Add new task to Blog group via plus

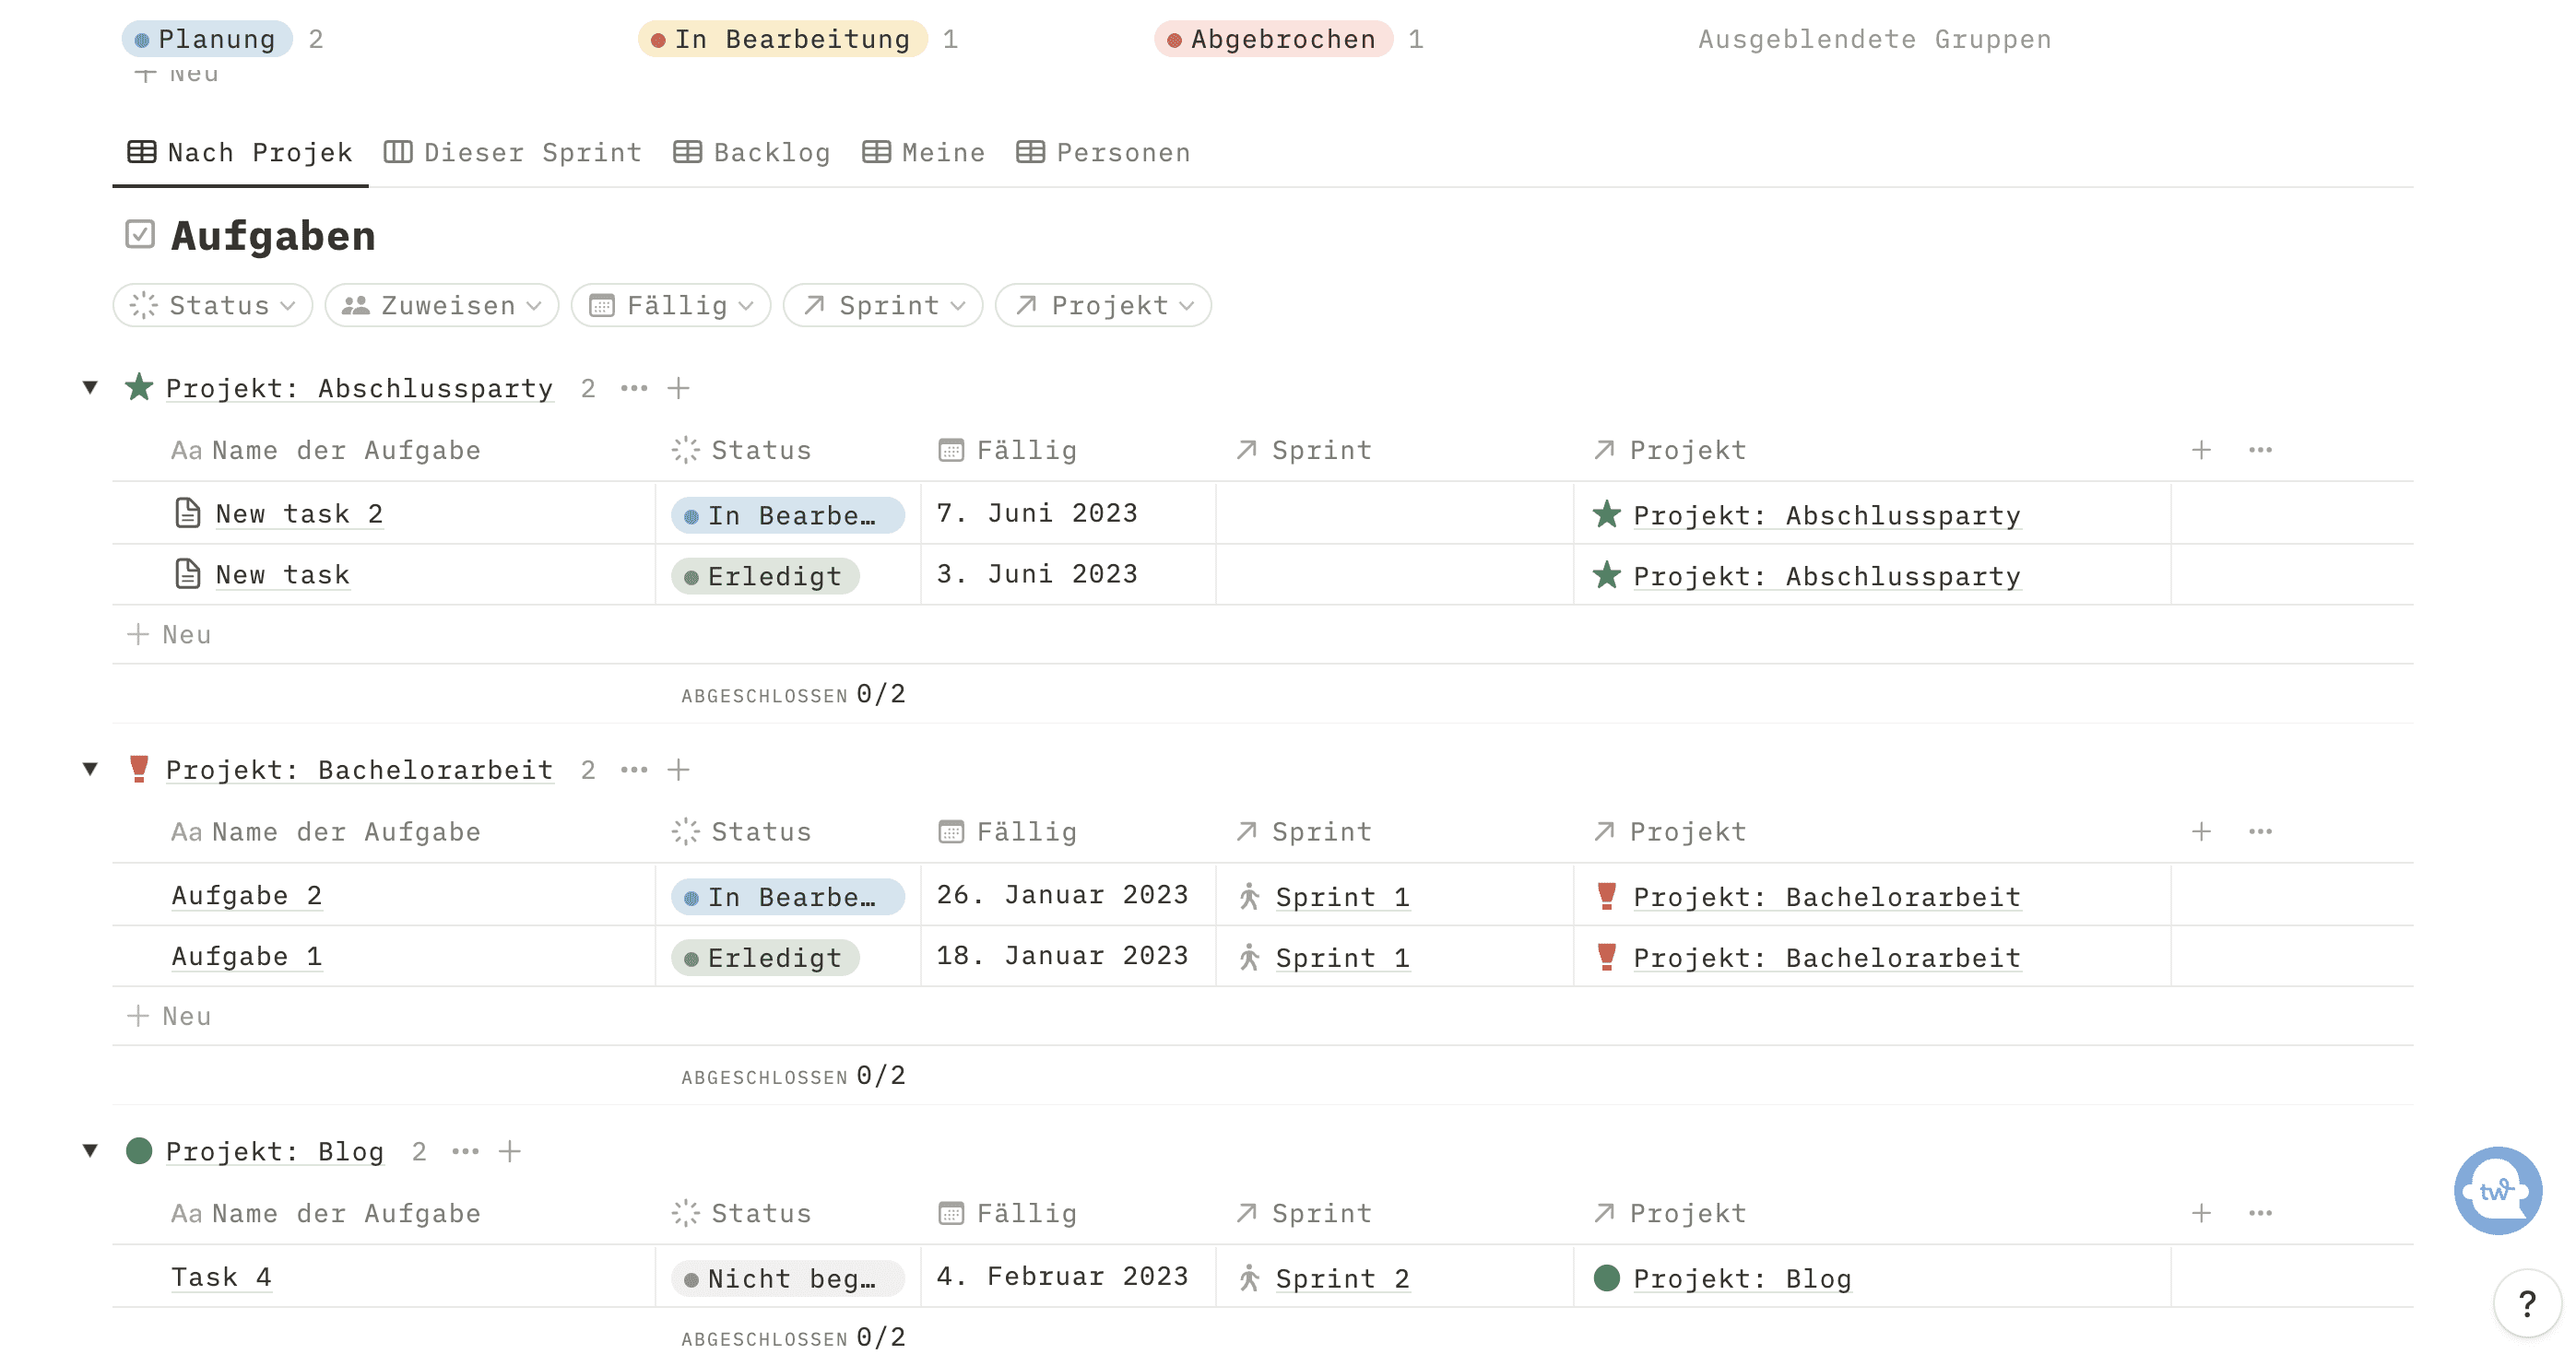pyautogui.click(x=510, y=1151)
